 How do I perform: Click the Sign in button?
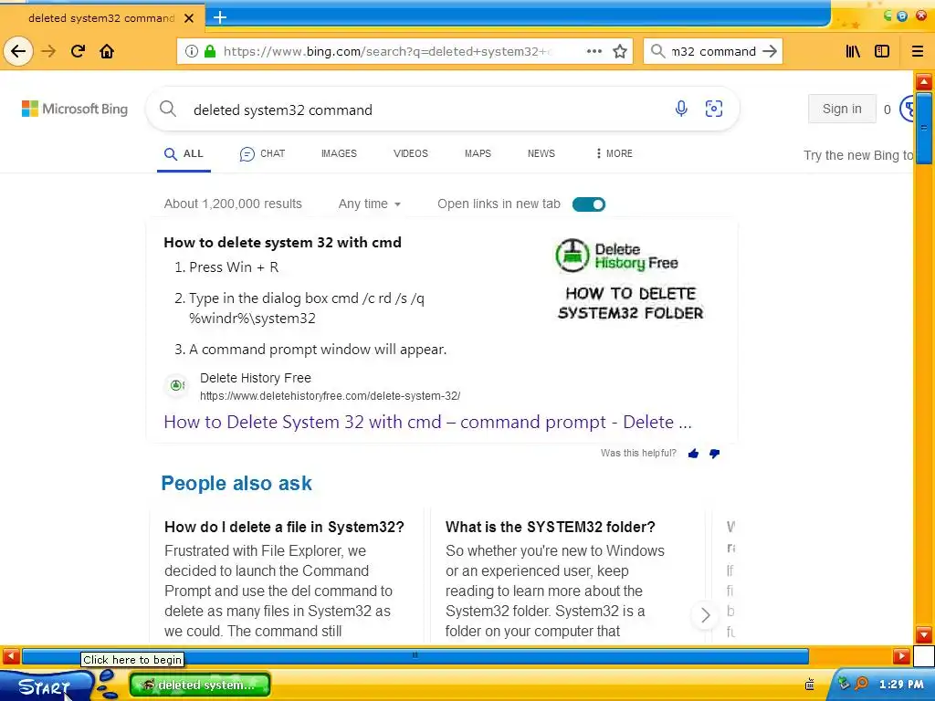click(842, 109)
